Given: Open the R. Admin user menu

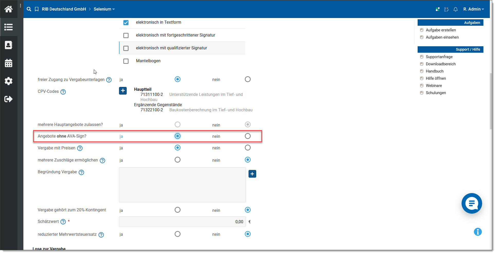Looking at the screenshot, I should click(474, 9).
